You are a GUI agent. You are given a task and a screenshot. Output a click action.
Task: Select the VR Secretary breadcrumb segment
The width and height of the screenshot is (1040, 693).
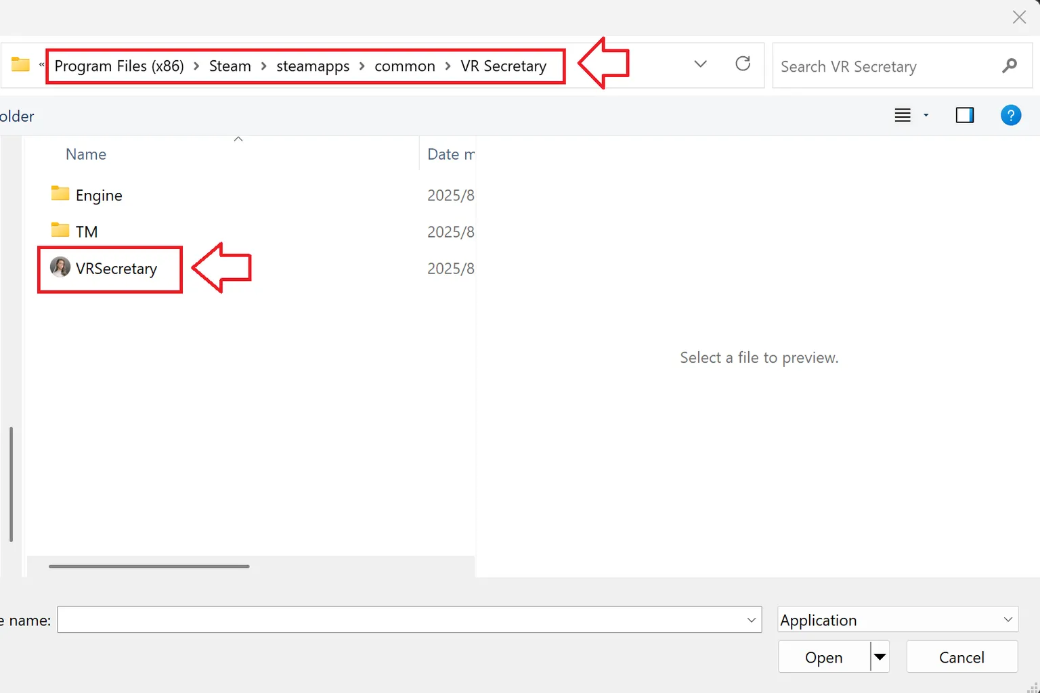pos(503,66)
